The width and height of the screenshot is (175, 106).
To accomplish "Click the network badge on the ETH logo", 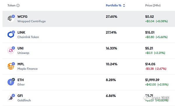I will (13, 80).
